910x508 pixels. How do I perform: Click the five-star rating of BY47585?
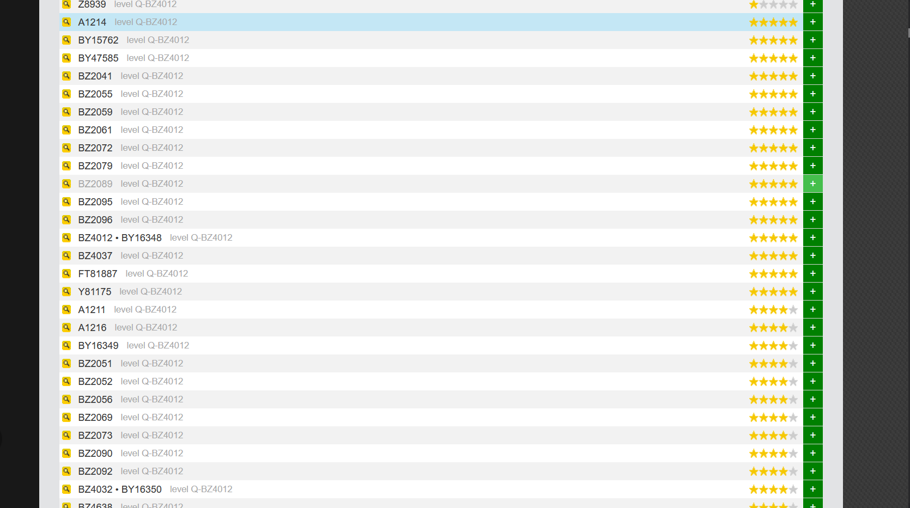pos(773,58)
